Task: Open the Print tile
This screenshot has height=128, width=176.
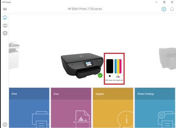Action: [x=29, y=108]
